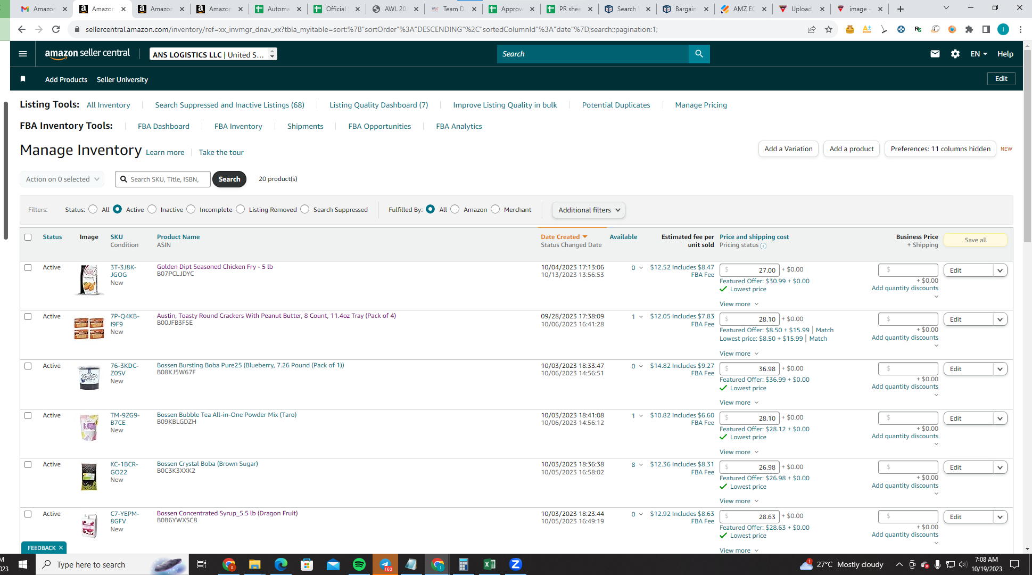This screenshot has height=575, width=1032.
Task: Open Zoom from the taskbar
Action: tap(515, 564)
